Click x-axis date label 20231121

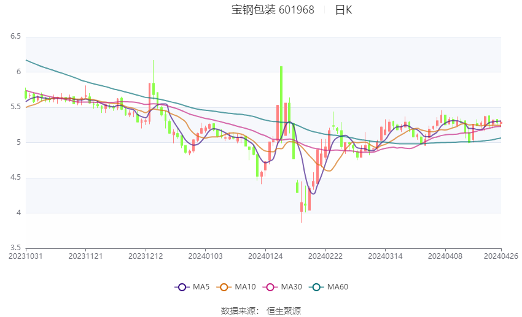coord(85,256)
